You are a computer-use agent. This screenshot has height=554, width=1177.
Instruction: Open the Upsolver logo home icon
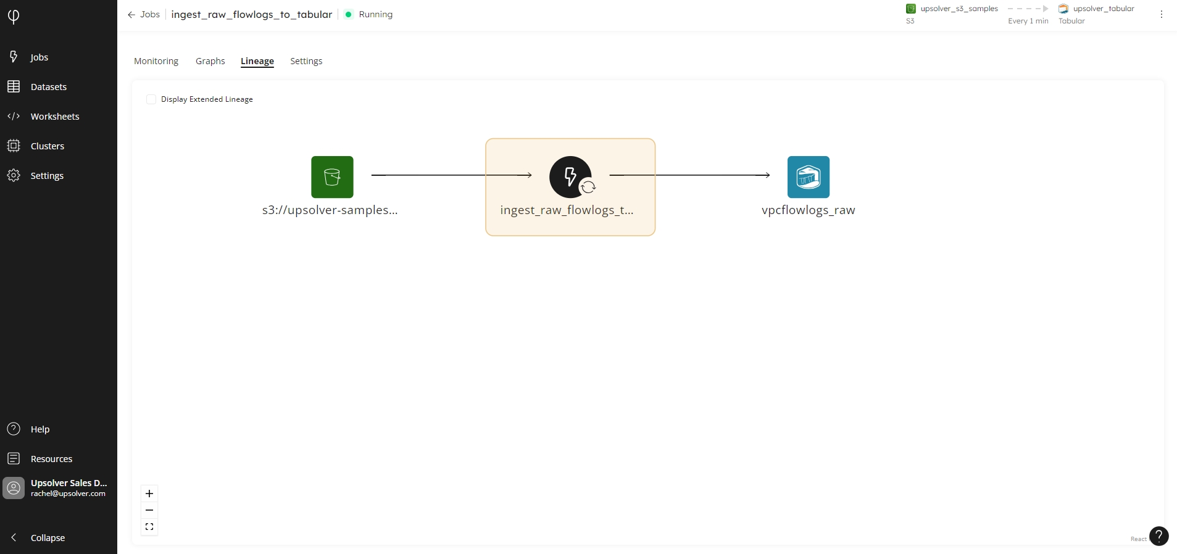click(14, 16)
